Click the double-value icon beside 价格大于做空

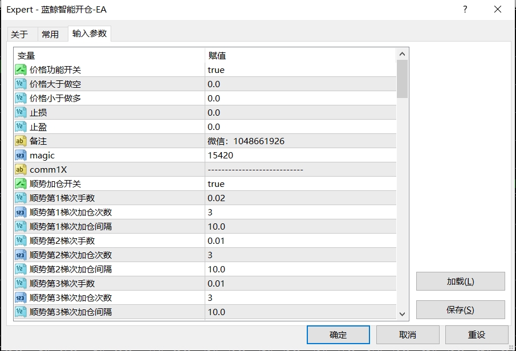coord(19,84)
